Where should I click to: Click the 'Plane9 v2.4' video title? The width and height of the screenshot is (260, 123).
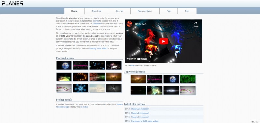click(x=140, y=24)
